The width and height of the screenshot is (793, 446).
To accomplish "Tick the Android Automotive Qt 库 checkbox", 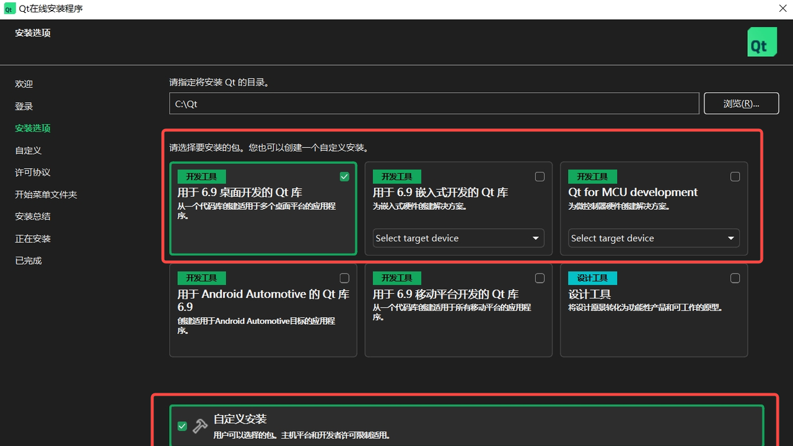I will point(344,278).
